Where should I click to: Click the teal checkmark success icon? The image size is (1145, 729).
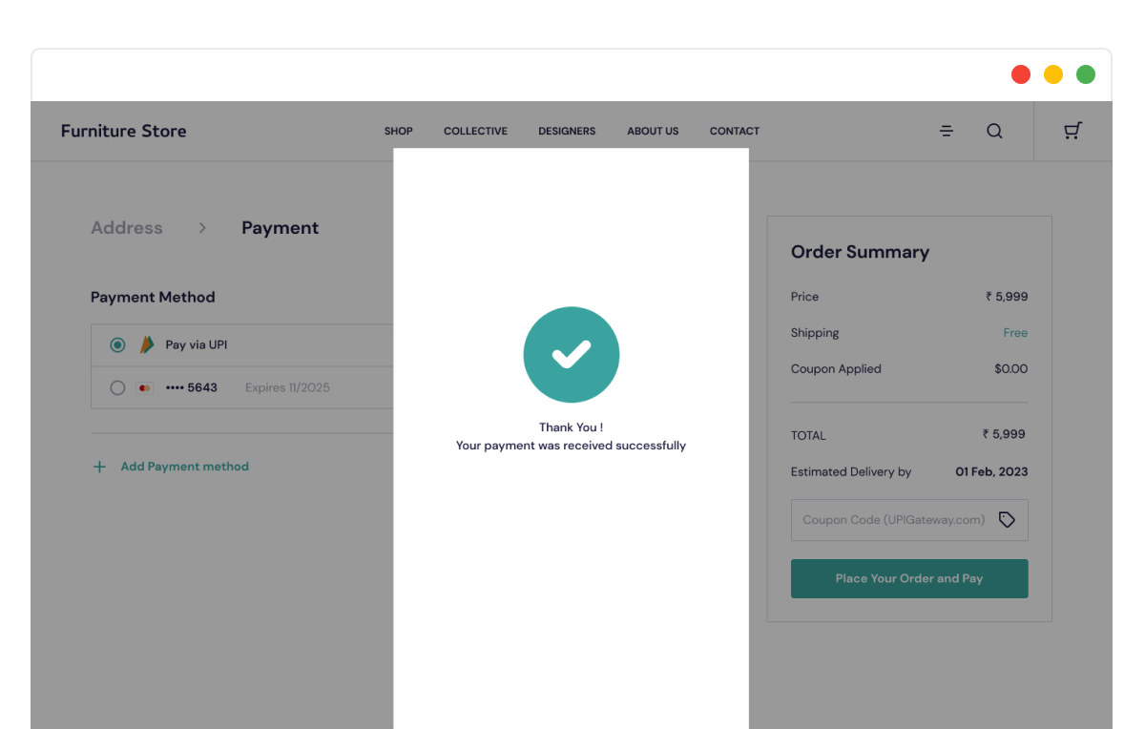pyautogui.click(x=571, y=354)
